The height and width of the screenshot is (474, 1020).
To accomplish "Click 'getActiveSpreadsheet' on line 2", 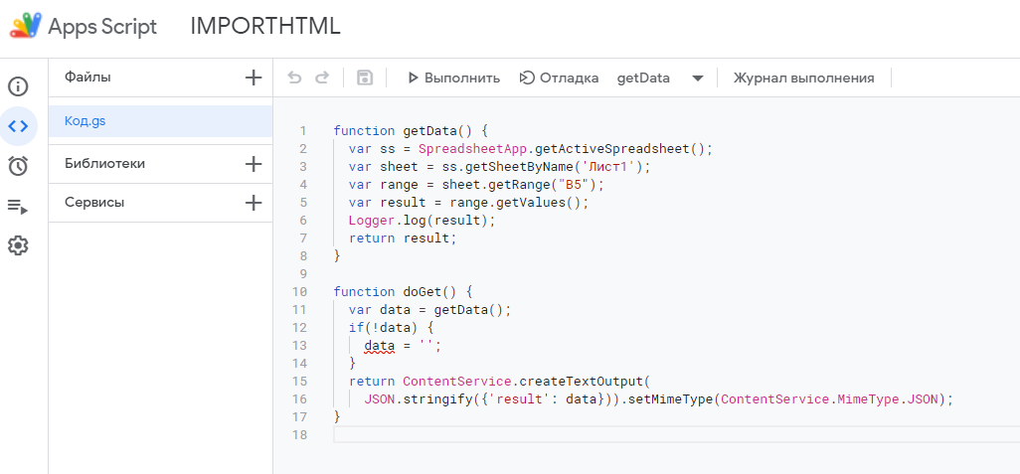I will tap(611, 149).
